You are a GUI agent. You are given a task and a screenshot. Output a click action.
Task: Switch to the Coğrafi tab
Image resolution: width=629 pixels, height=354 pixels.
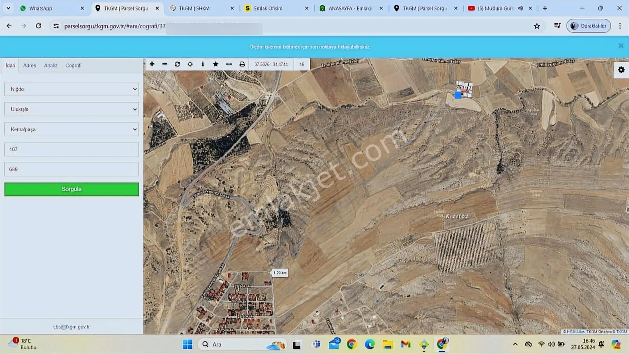click(x=74, y=65)
